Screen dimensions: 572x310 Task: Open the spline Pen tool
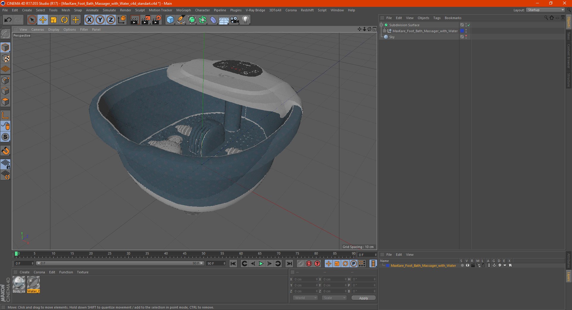pyautogui.click(x=181, y=20)
